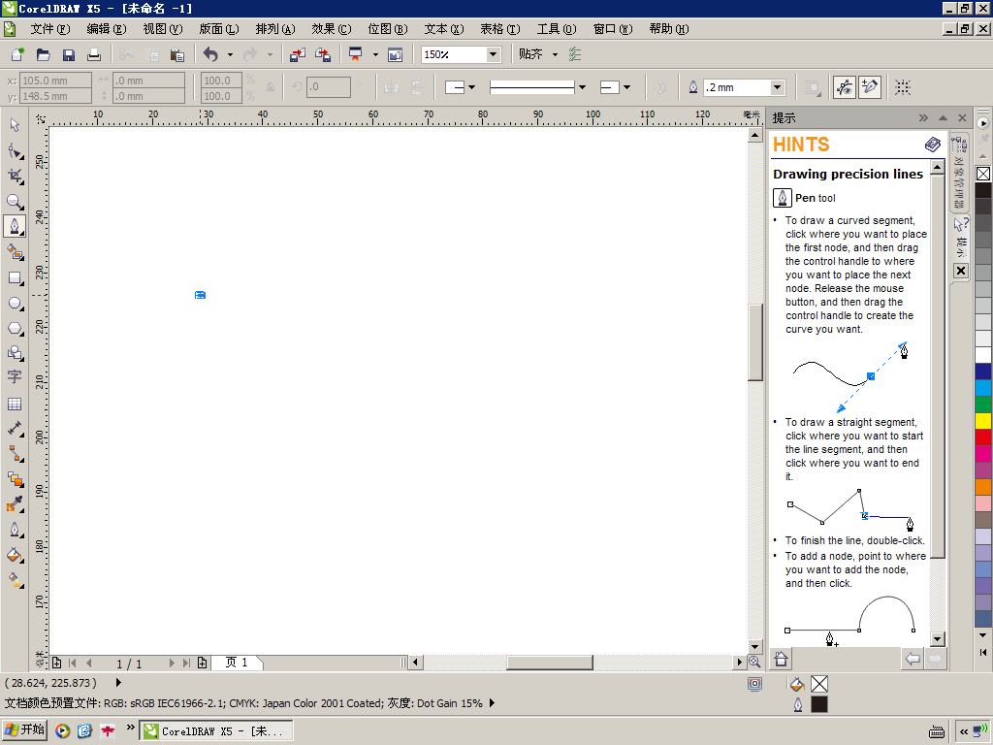Screen dimensions: 993x745
Task: Select the Pick tool in toolbox
Action: coord(15,125)
